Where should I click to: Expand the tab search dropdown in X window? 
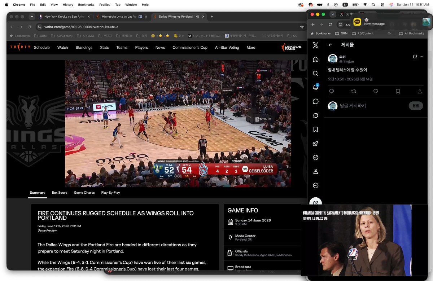click(x=333, y=14)
